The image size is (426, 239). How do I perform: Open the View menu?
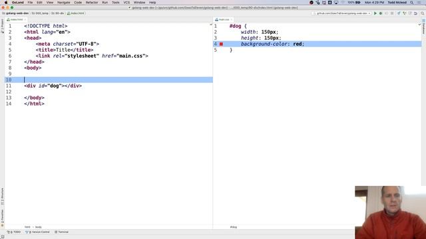(50, 3)
